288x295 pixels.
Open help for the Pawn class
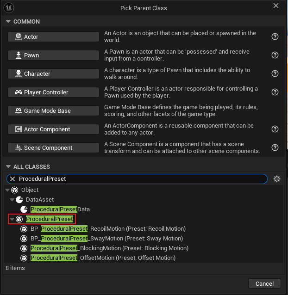point(275,55)
